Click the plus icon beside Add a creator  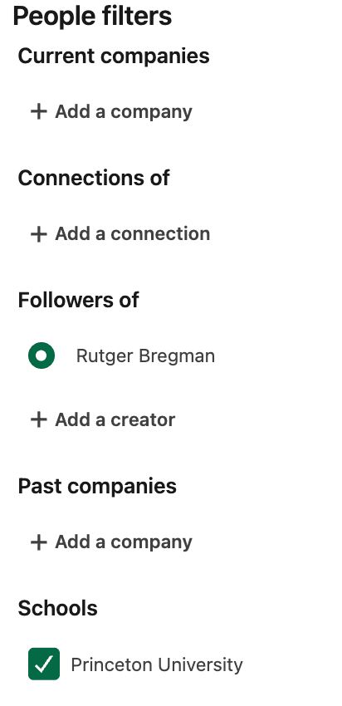coord(39,419)
